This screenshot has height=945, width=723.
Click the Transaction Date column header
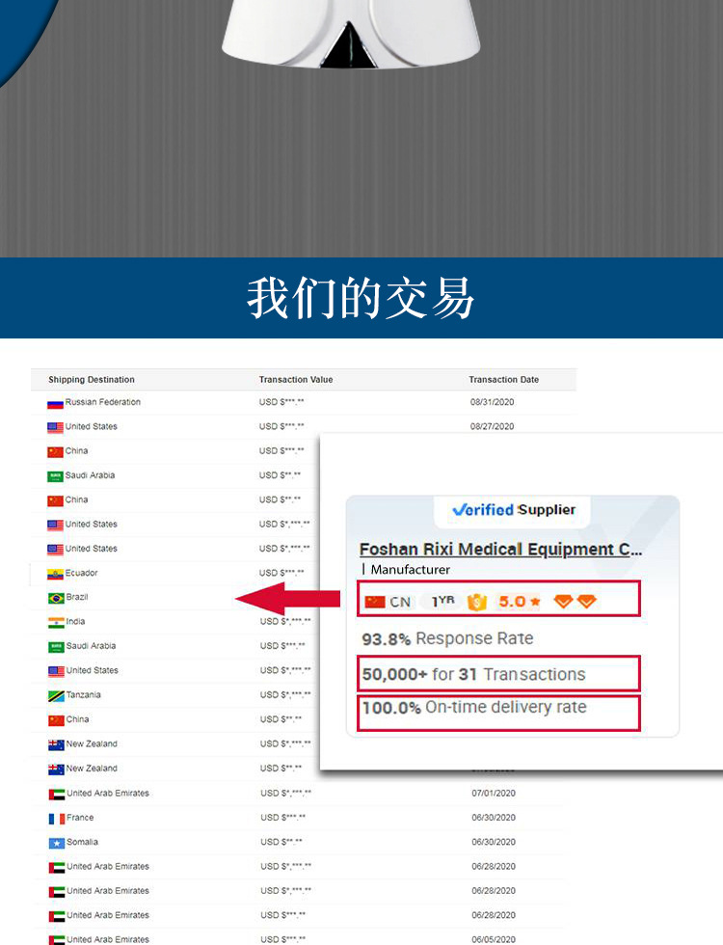pos(503,380)
